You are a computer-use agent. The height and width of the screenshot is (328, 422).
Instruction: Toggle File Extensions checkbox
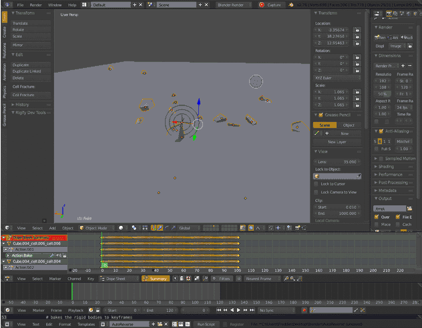coord(398,217)
